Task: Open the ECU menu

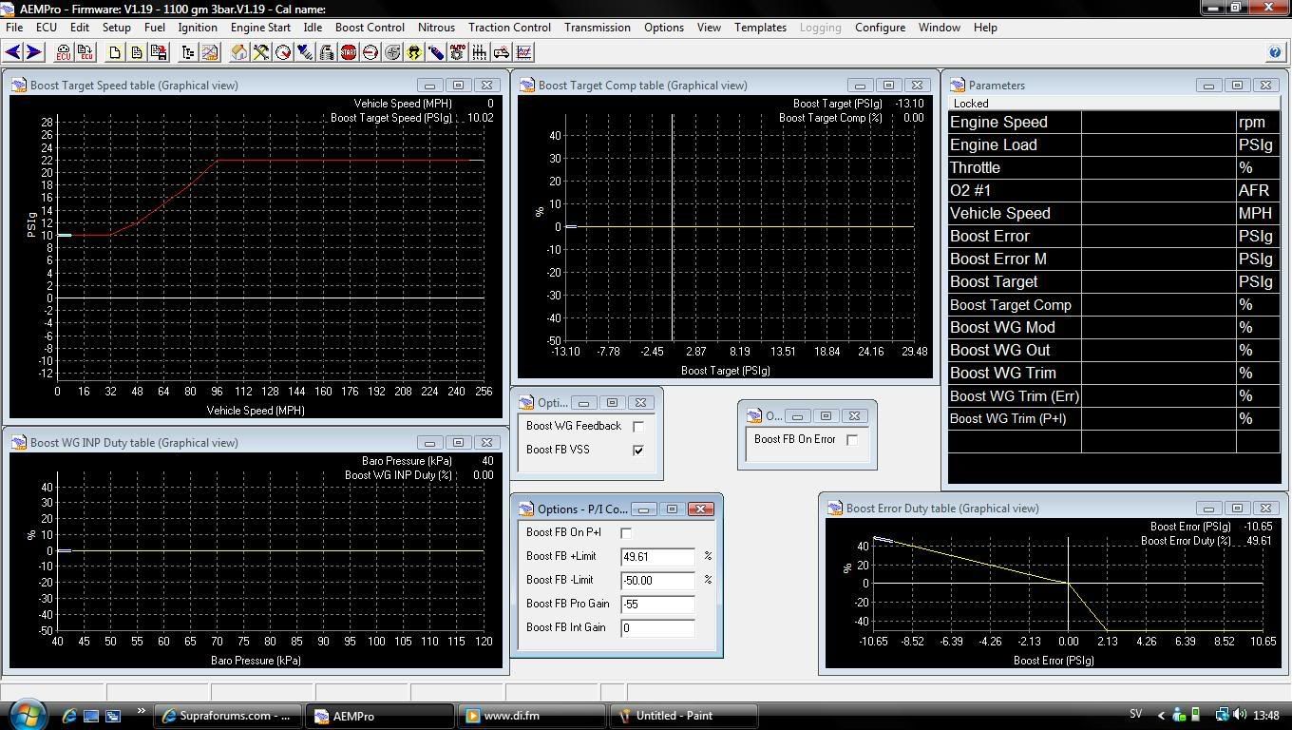Action: [x=46, y=28]
